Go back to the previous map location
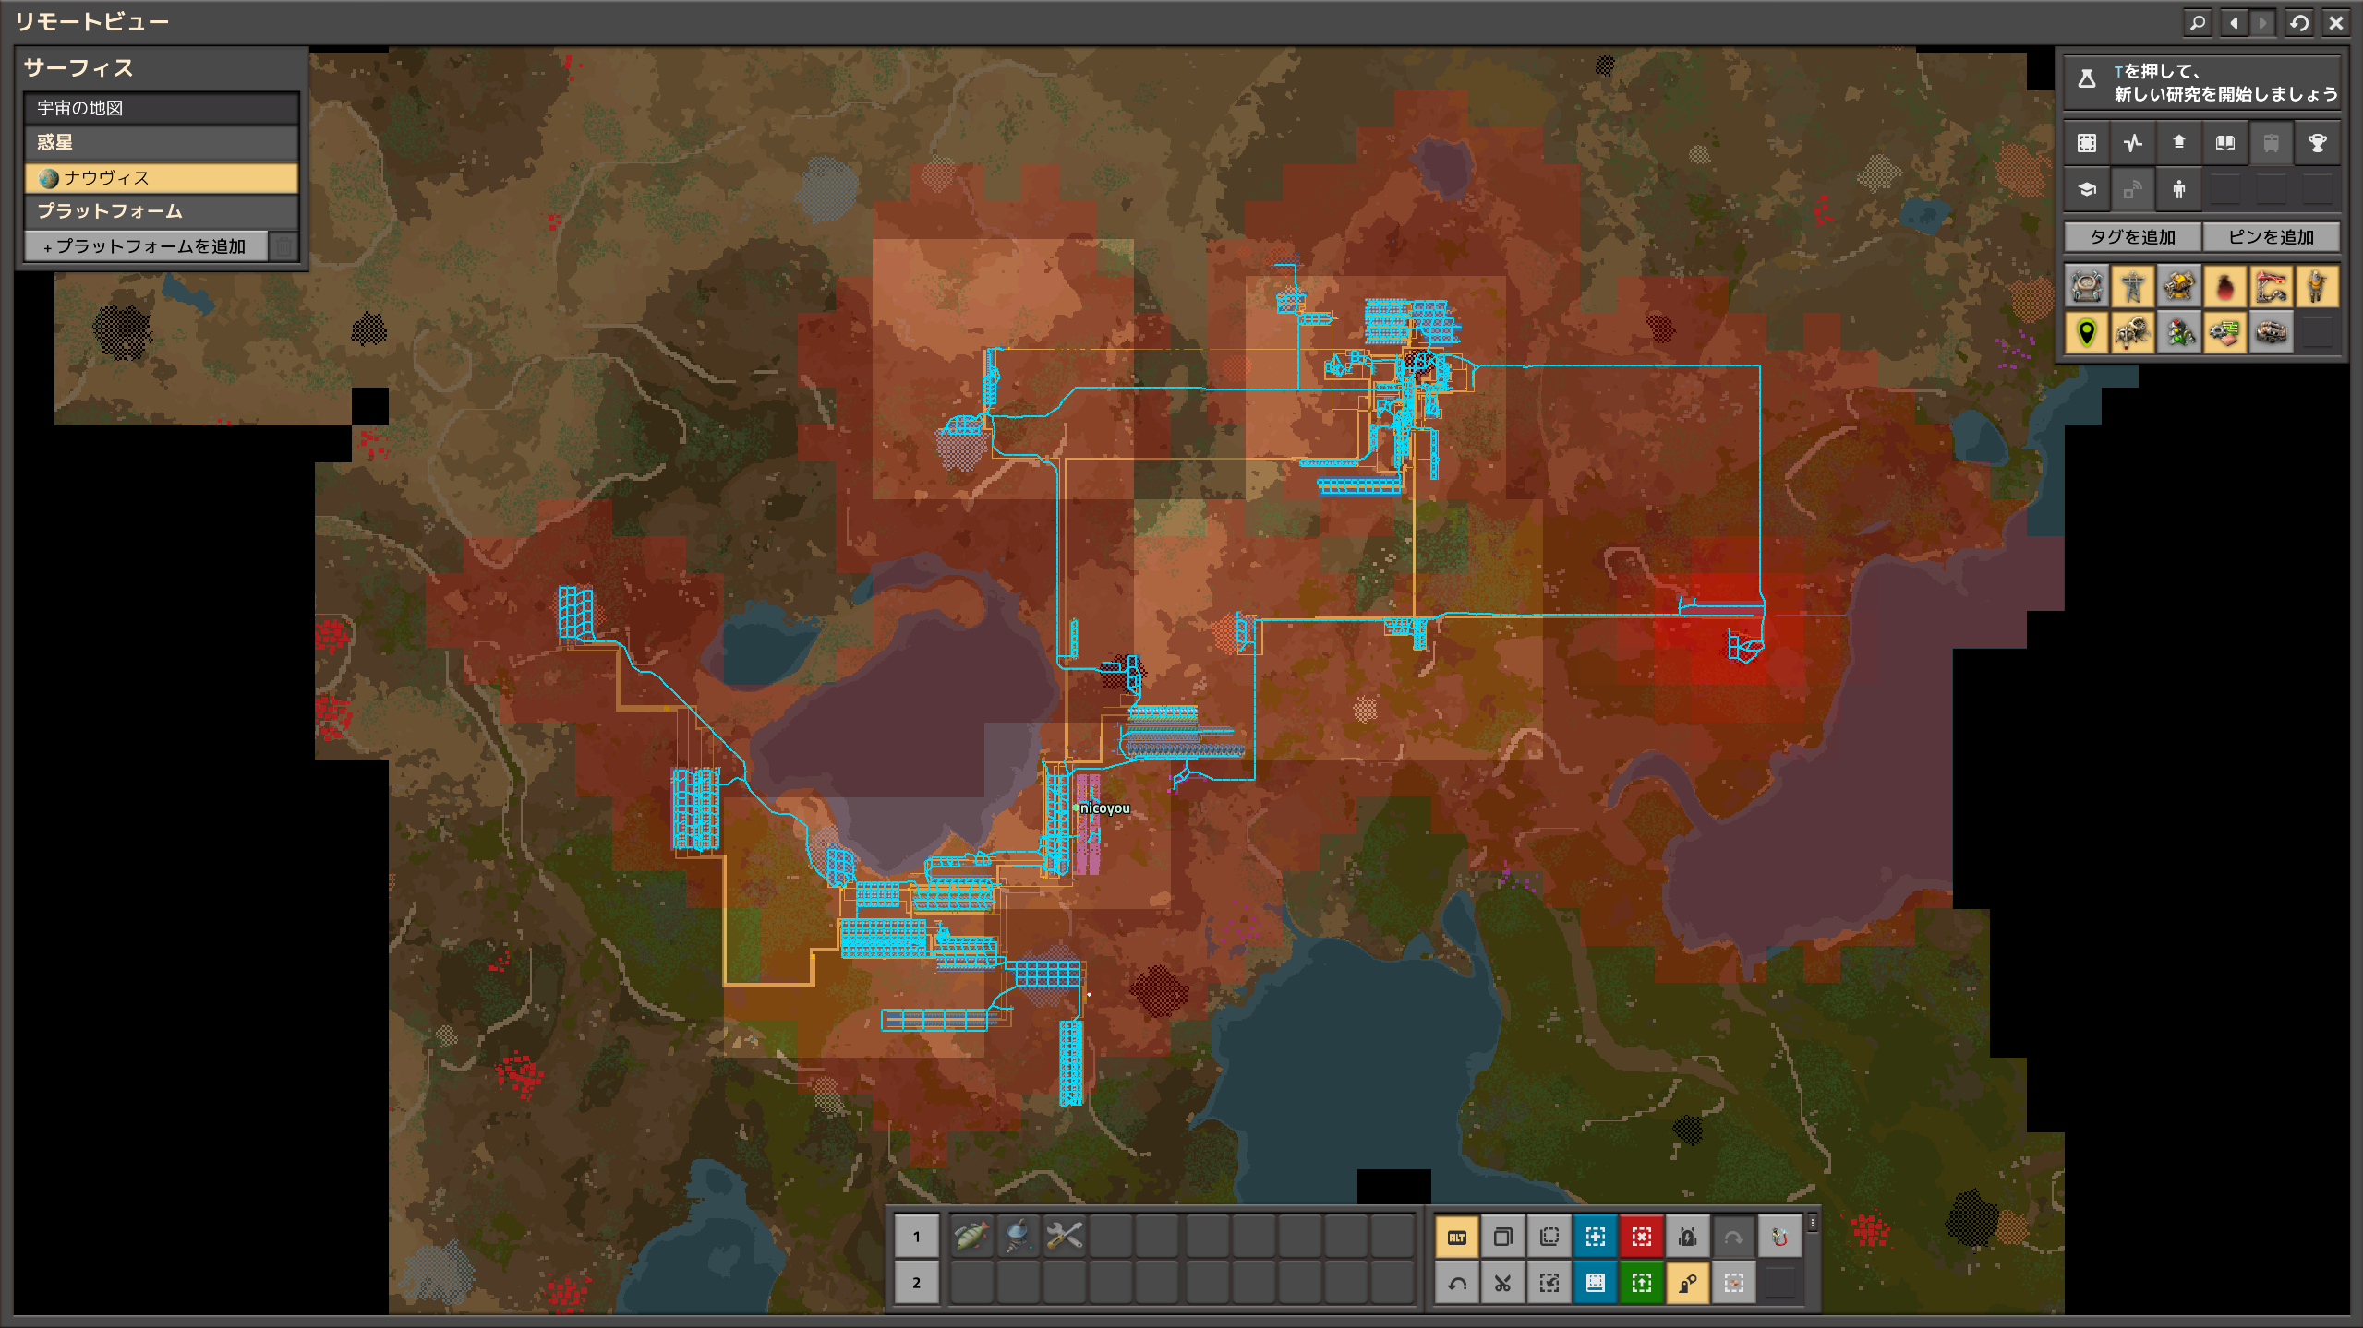The height and width of the screenshot is (1328, 2363). click(x=2235, y=22)
